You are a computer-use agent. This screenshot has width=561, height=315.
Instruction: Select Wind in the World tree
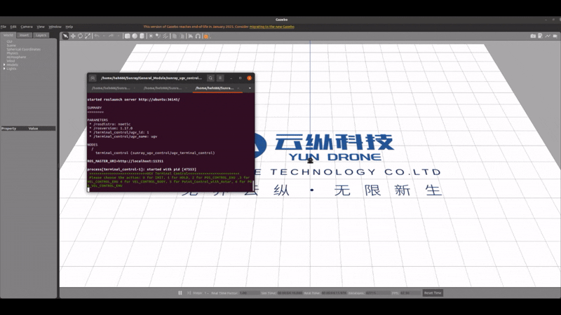[x=11, y=61]
